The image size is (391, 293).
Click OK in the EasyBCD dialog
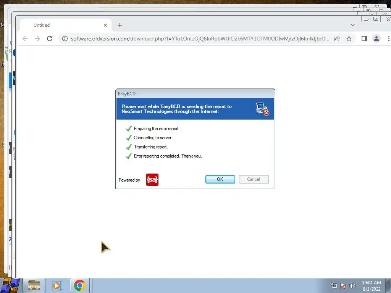point(220,179)
